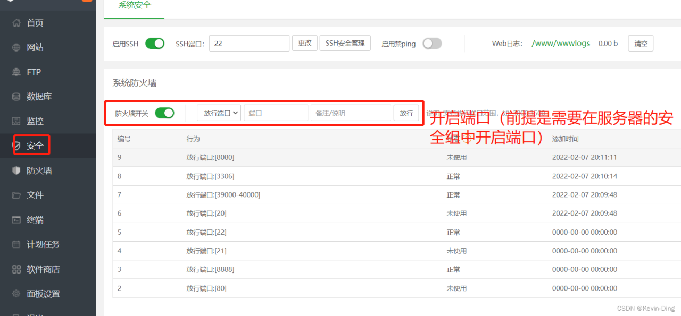The width and height of the screenshot is (681, 316).
Task: Click the 未使用 status of port 8080
Action: click(x=456, y=157)
